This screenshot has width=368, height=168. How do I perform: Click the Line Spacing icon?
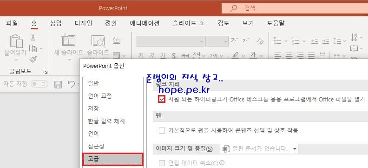[337, 41]
